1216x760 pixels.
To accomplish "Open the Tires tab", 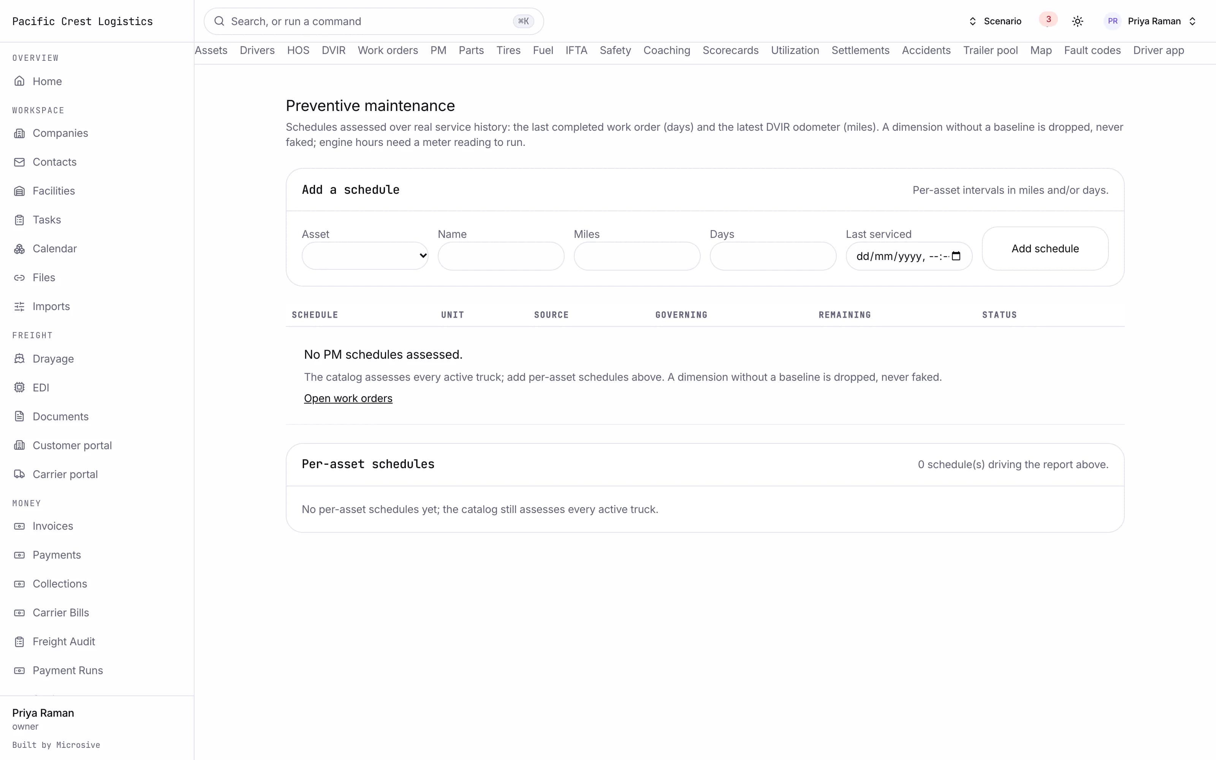I will (x=508, y=50).
